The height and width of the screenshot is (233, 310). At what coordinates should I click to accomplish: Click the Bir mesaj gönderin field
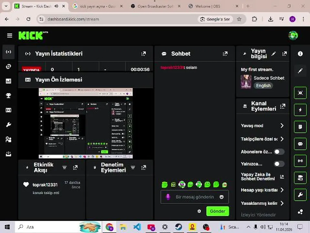click(194, 197)
